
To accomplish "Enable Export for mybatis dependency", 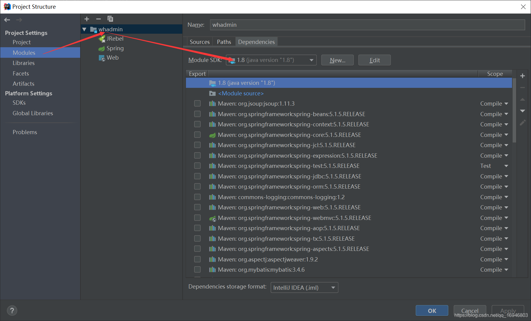I will 197,269.
